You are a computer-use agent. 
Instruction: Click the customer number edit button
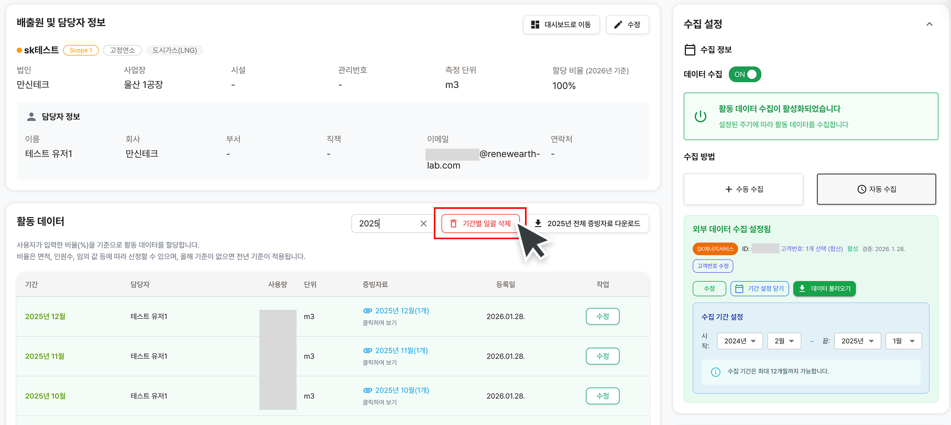[x=713, y=266]
